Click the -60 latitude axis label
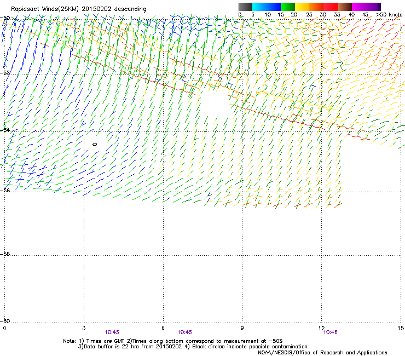The height and width of the screenshot is (356, 405). [x=5, y=321]
